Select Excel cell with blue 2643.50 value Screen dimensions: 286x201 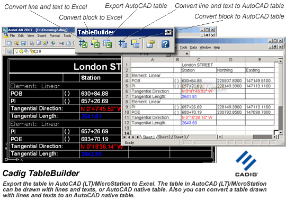coord(199,123)
